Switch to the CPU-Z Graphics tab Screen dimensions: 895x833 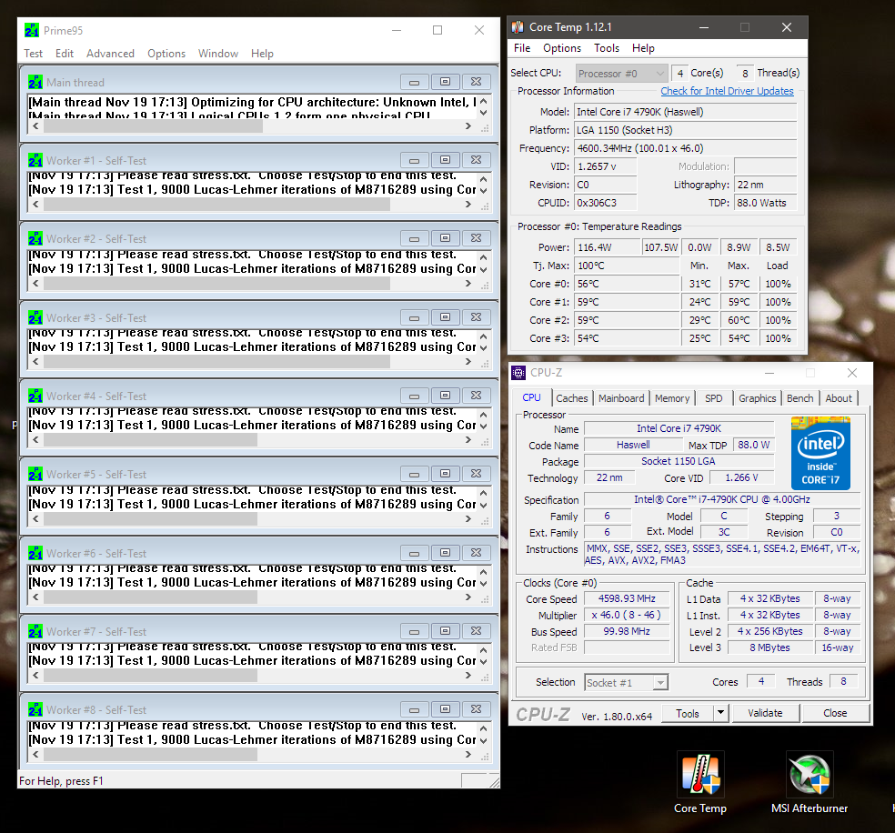point(757,398)
